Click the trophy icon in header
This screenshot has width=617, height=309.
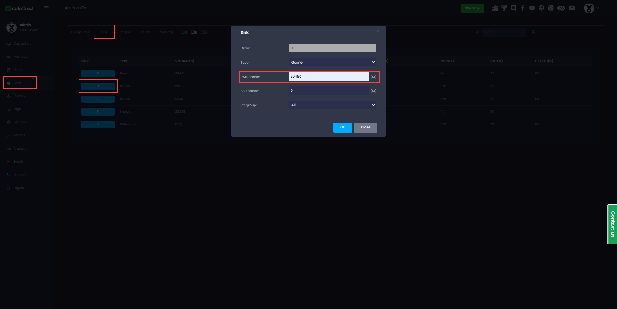click(x=504, y=8)
